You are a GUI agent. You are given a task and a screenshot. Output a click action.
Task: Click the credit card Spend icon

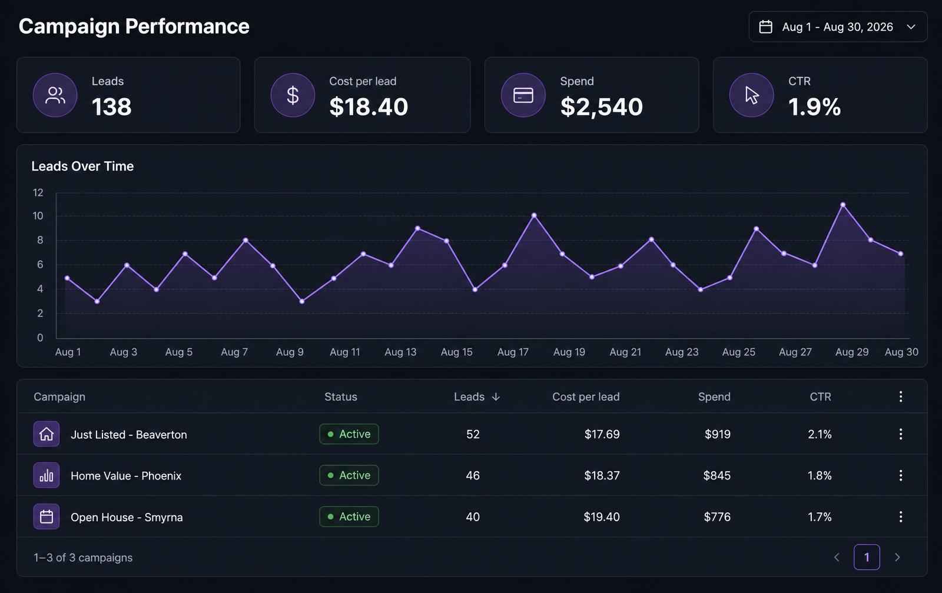pos(523,95)
